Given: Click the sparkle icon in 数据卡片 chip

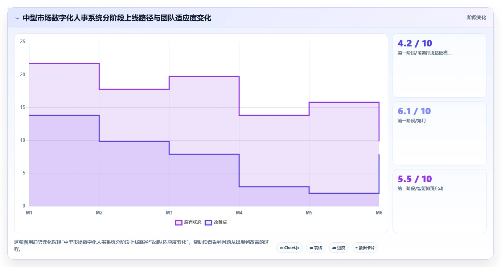Looking at the screenshot, I should [357, 248].
